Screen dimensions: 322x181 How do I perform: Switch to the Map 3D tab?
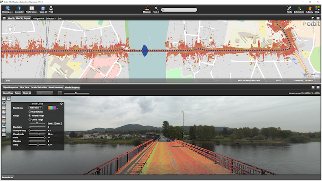[19, 19]
